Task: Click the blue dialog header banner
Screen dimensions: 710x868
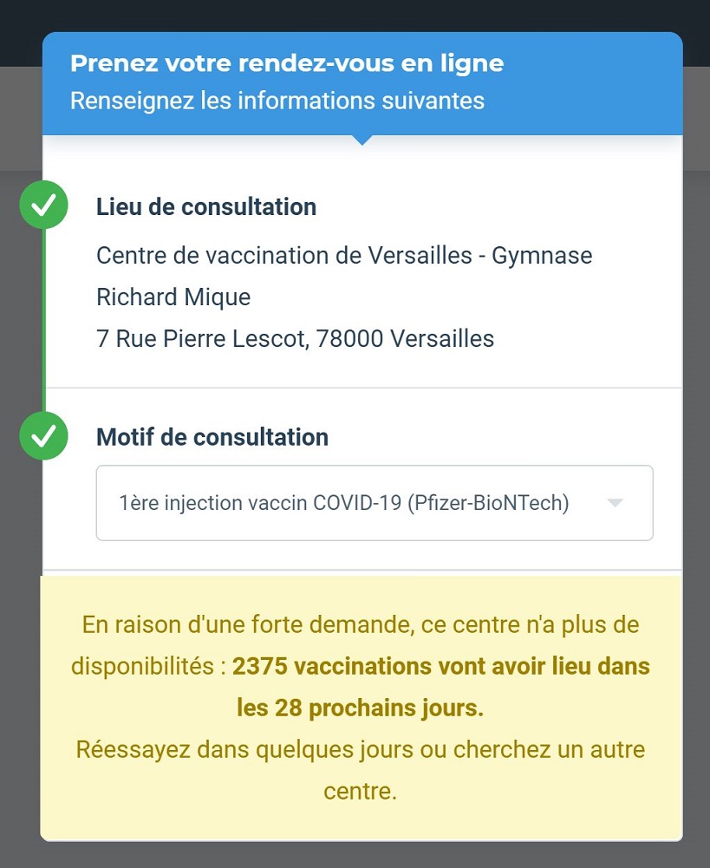Action: coord(362,83)
